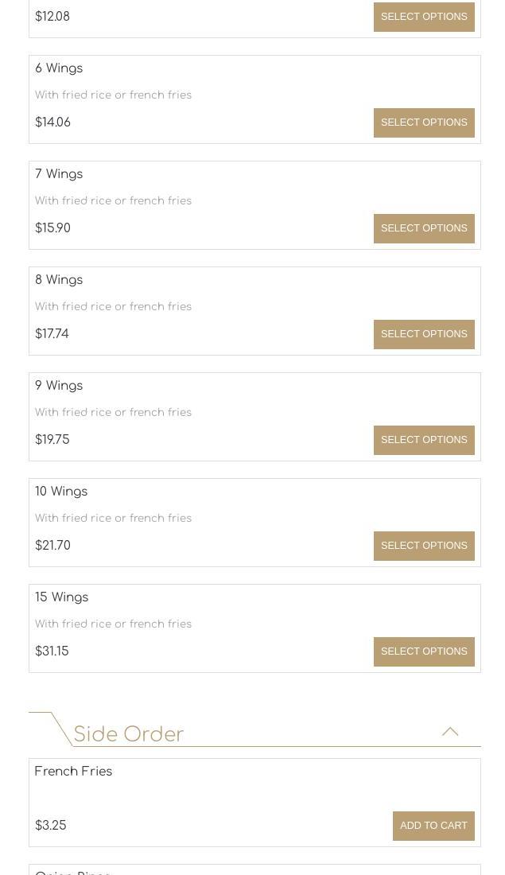Open Select Options for 7 Wings
Image resolution: width=505 pixels, height=875 pixels.
point(424,228)
